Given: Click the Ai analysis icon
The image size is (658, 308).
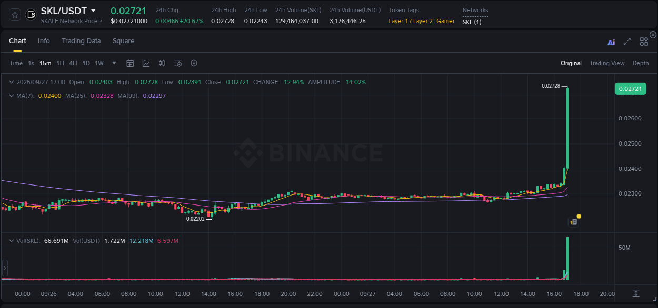Looking at the screenshot, I should 611,42.
